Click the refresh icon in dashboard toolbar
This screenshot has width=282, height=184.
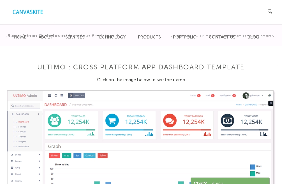(x=56, y=96)
